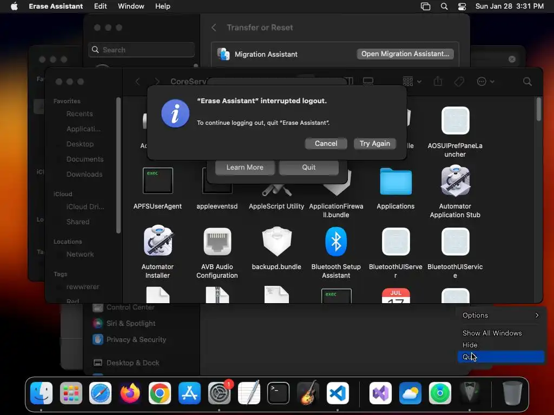
Task: Open Spotlight search in menu bar
Action: coord(444,6)
